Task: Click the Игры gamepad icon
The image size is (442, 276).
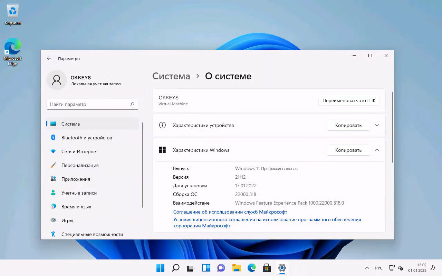Action: (53, 220)
